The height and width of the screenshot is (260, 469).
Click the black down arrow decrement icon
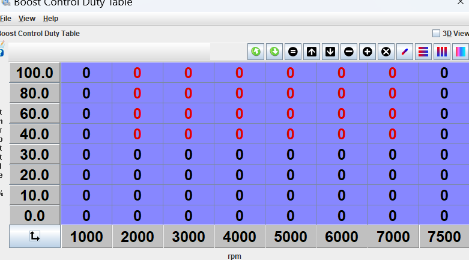(x=330, y=52)
